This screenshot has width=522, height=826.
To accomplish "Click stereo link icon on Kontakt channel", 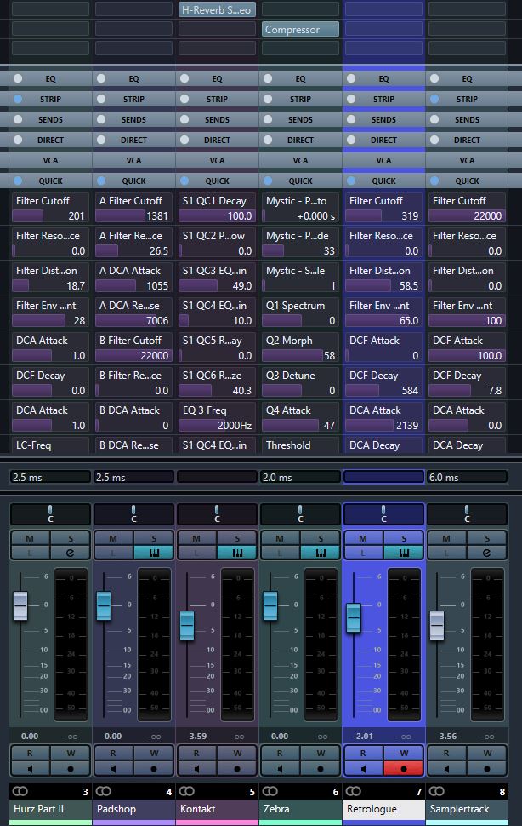I will pyautogui.click(x=186, y=791).
